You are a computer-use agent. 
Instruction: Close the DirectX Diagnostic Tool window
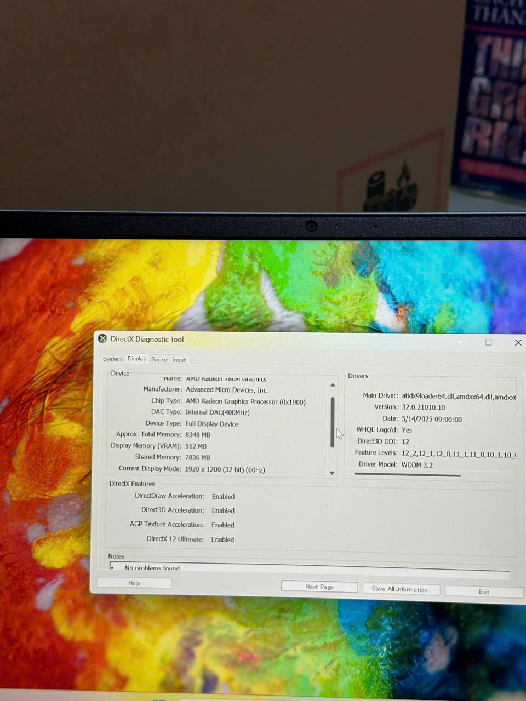518,343
